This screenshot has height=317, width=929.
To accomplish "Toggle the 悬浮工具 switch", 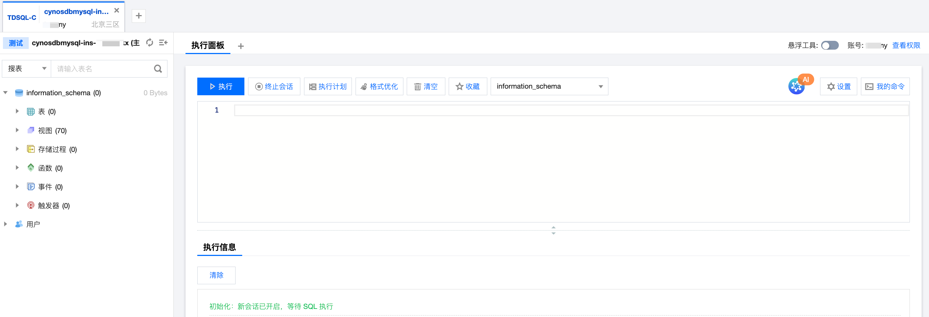I will click(830, 45).
